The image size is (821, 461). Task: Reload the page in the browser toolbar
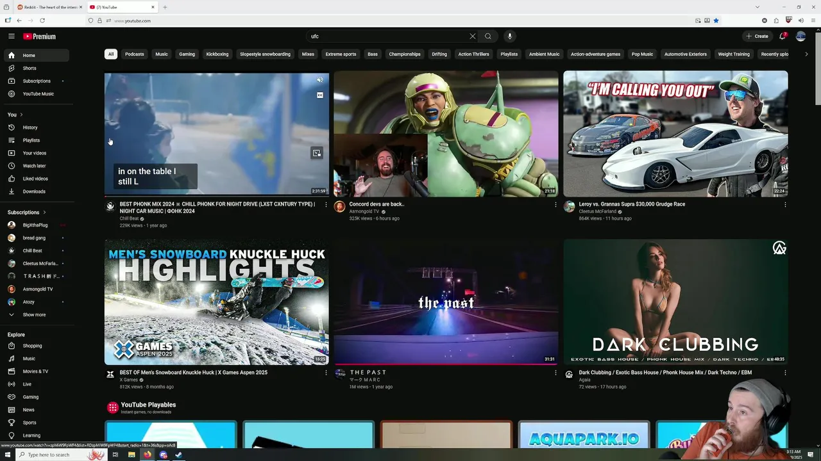(x=42, y=20)
